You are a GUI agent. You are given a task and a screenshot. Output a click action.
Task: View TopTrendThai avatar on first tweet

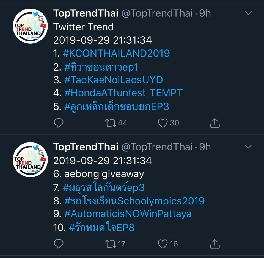[30, 26]
